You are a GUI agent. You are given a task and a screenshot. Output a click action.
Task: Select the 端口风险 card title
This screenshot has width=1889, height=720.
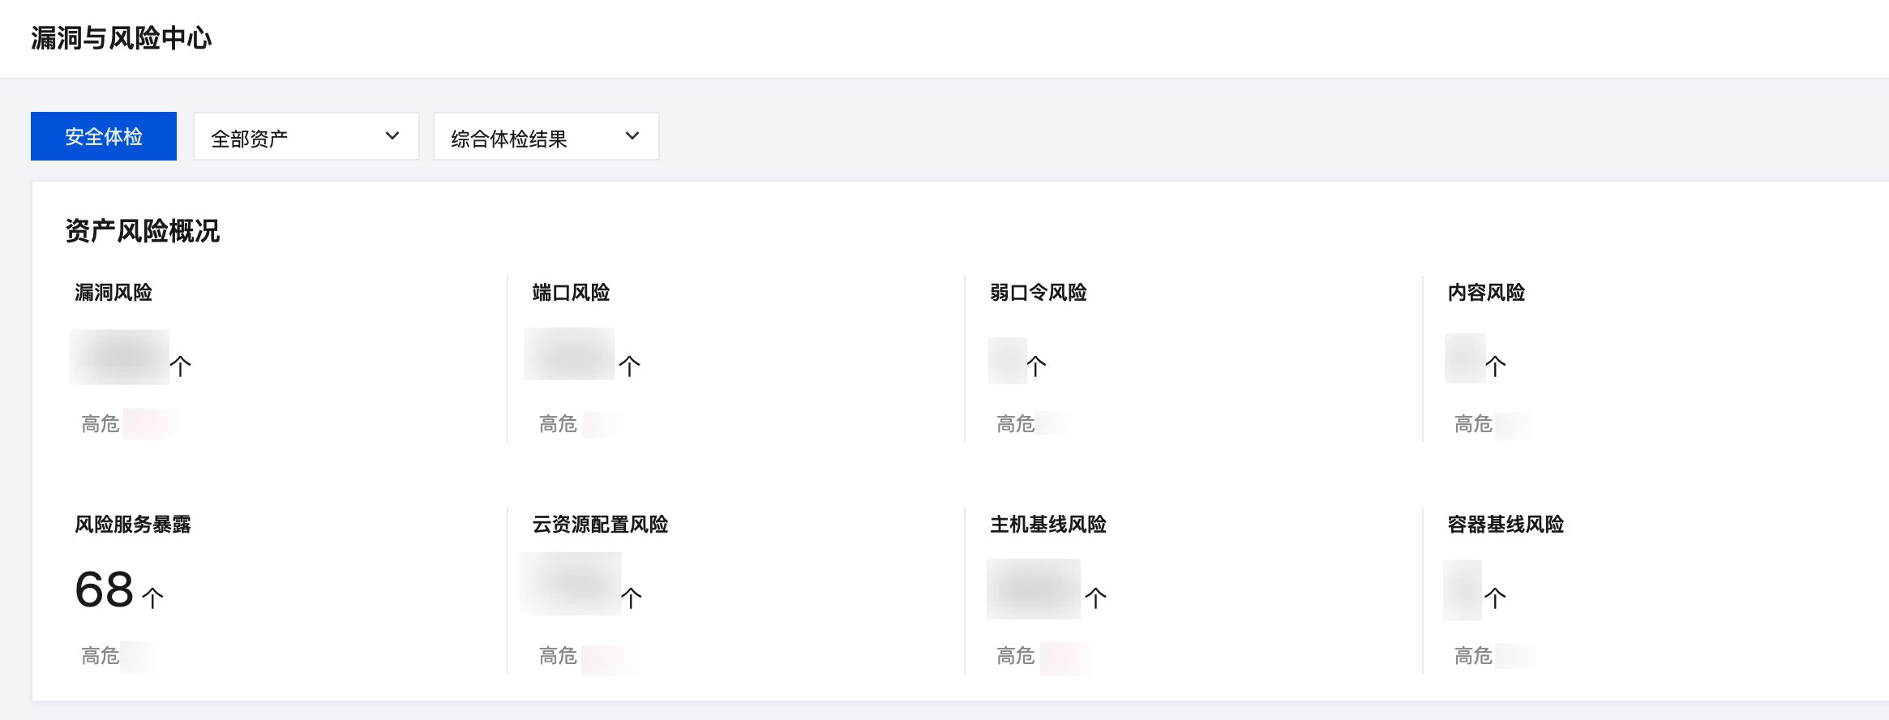(x=571, y=293)
